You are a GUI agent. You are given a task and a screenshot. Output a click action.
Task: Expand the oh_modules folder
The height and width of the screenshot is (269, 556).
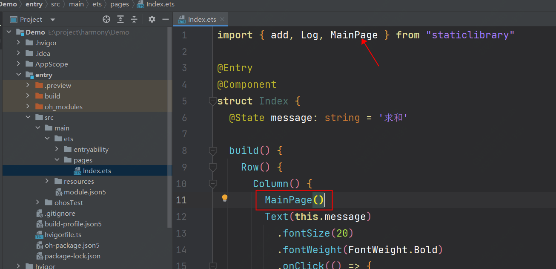[x=28, y=107]
